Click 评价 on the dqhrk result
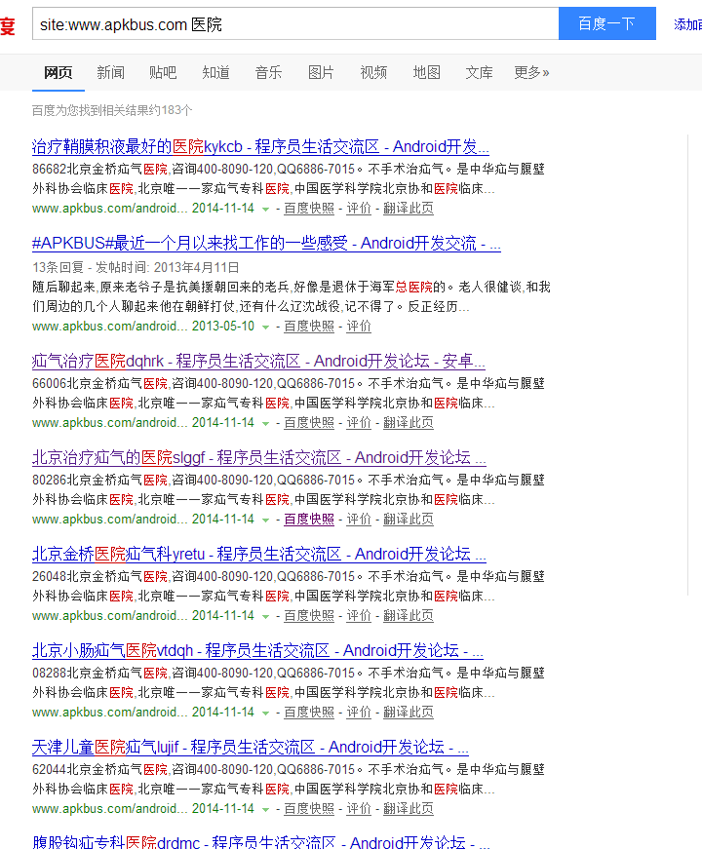The width and height of the screenshot is (702, 849). tap(359, 423)
